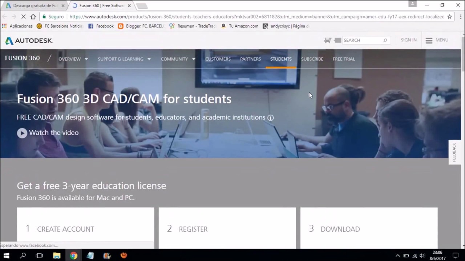465x261 pixels.
Task: Open the Facebook bookmark
Action: click(101, 26)
